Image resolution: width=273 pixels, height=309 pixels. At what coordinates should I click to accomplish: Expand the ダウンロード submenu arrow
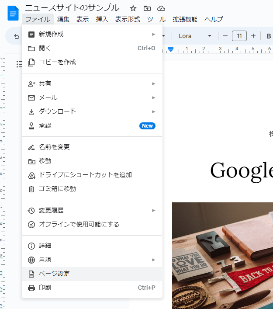point(154,112)
